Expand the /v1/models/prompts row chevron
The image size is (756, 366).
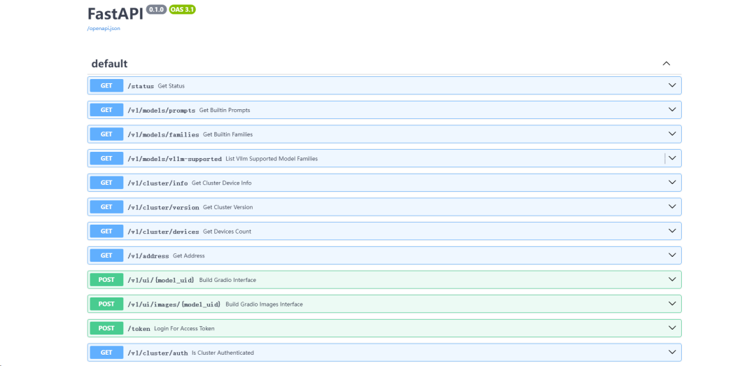pyautogui.click(x=672, y=109)
